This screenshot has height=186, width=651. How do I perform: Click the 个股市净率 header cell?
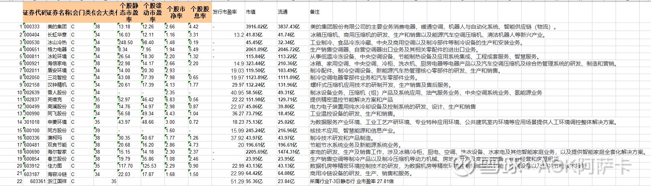pyautogui.click(x=176, y=13)
